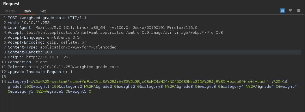Screen dimensions: 305x112
Task: Open the request panel hamburger menu
Action: 299,10
